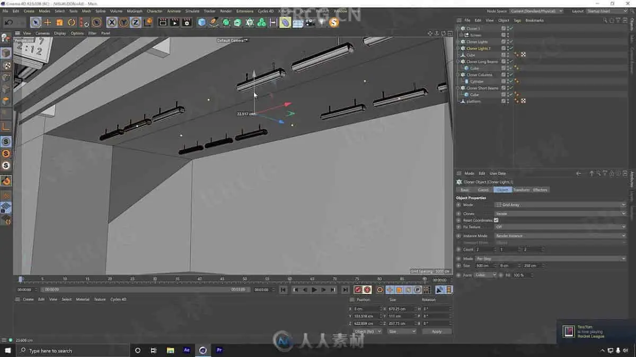
Task: Open the viewport Cameras menu
Action: (x=42, y=33)
